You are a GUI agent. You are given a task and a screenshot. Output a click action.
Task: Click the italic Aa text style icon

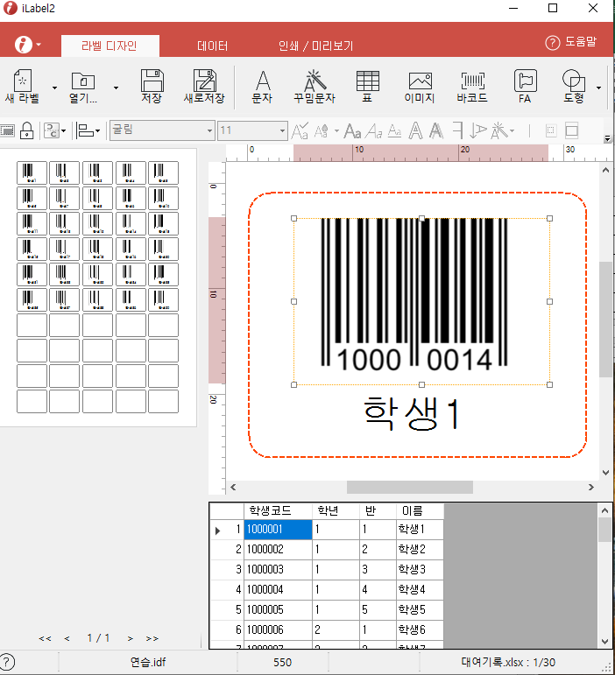[x=374, y=130]
